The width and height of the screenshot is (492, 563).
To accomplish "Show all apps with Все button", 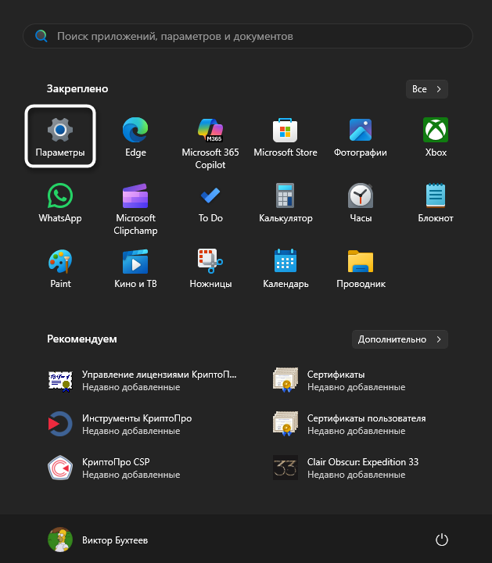I will coord(426,89).
